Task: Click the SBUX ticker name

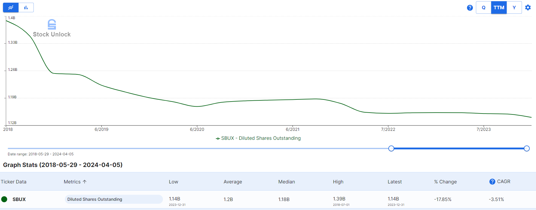Action: tap(19, 199)
